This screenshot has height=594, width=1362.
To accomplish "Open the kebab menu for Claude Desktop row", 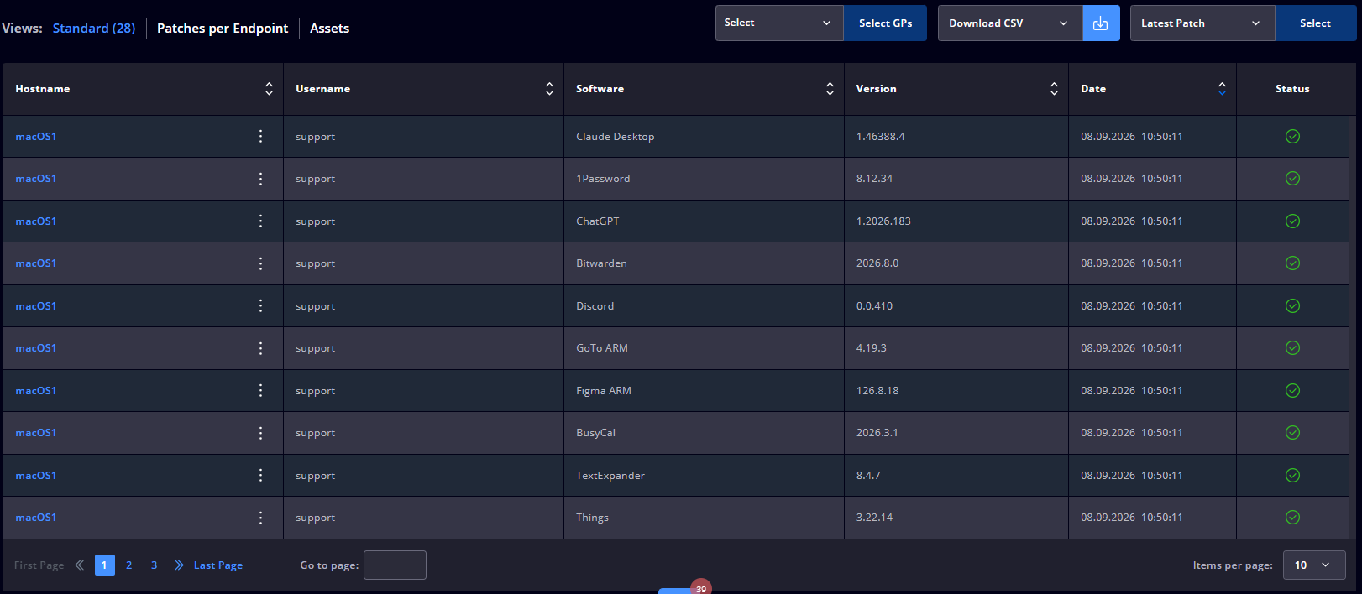I will pos(260,136).
